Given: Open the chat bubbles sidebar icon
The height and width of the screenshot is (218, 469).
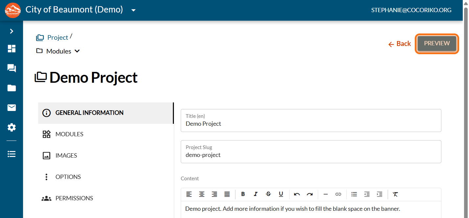Looking at the screenshot, I should coord(12,68).
